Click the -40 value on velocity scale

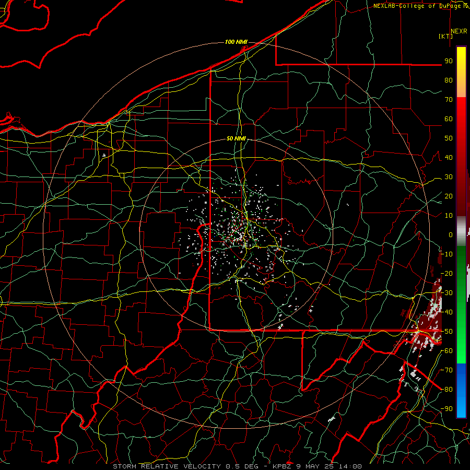[446, 312]
